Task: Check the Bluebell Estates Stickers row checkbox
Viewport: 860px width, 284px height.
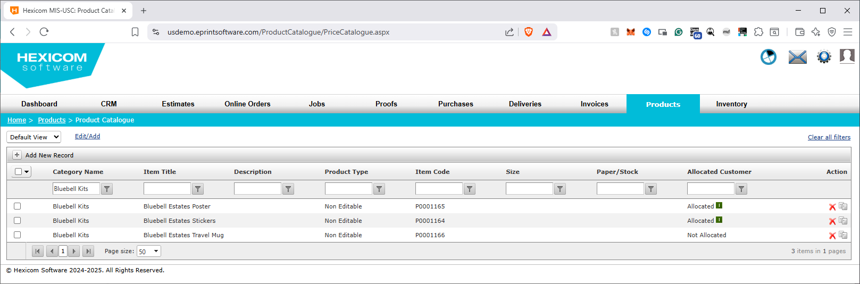Action: pyautogui.click(x=17, y=221)
